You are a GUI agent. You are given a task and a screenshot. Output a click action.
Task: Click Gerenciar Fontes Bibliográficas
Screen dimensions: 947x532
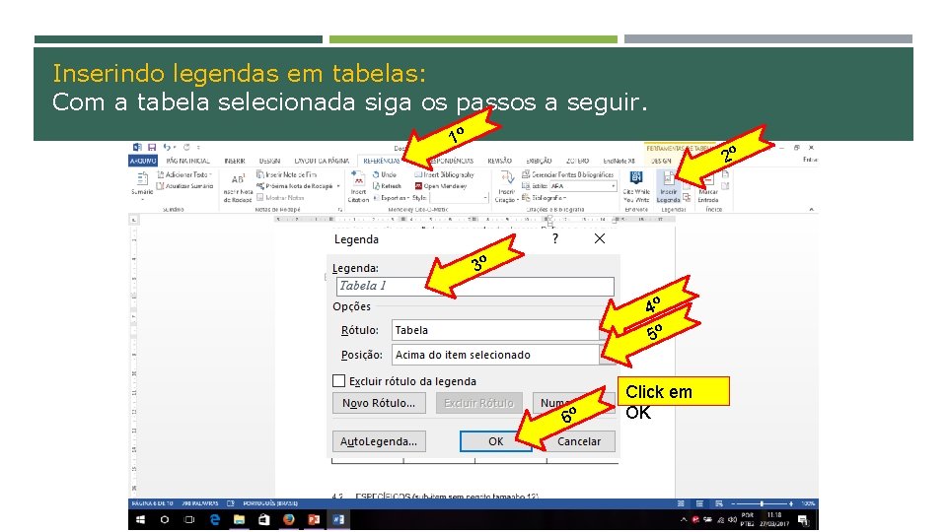click(568, 174)
